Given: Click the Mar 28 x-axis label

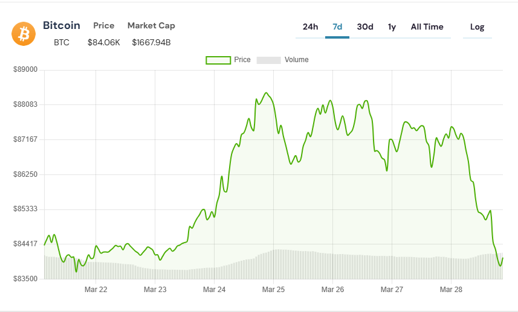Looking at the screenshot, I should click(451, 290).
